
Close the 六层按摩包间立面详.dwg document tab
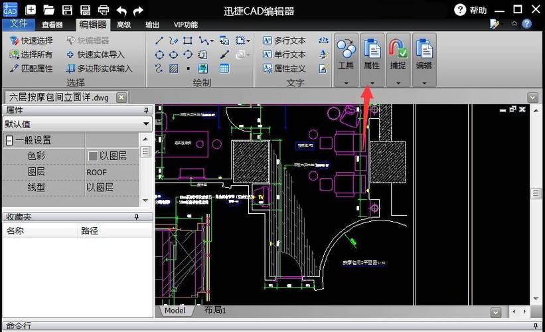click(121, 97)
